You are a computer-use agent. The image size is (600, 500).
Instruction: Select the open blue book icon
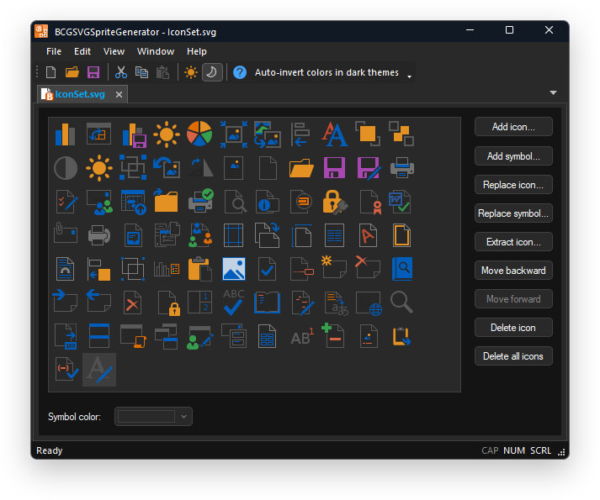coord(267,303)
